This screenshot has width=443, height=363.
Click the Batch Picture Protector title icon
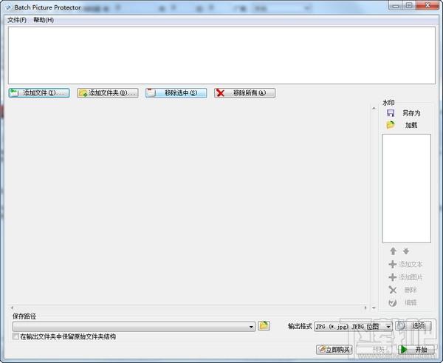point(8,7)
